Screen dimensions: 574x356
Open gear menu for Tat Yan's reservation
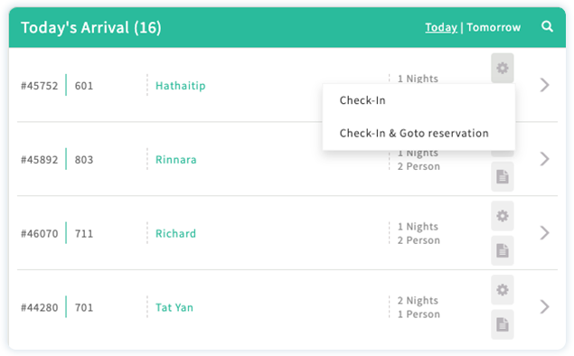point(503,290)
